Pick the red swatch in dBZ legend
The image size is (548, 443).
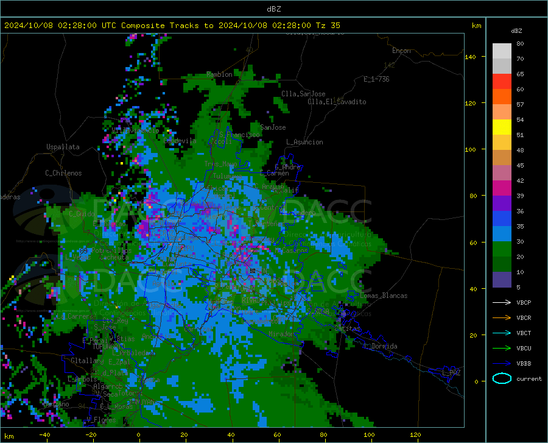502,81
